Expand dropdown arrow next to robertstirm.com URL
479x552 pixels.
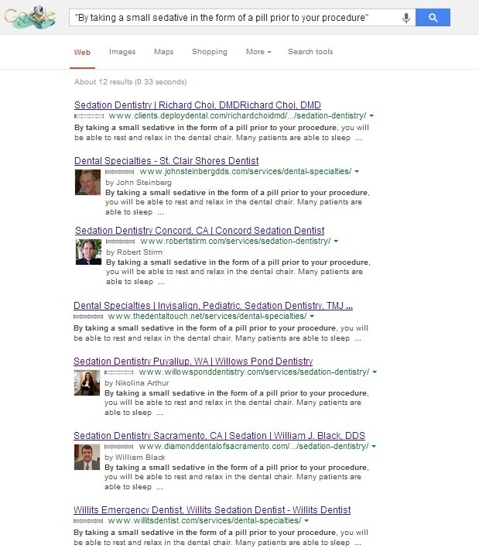pyautogui.click(x=336, y=241)
